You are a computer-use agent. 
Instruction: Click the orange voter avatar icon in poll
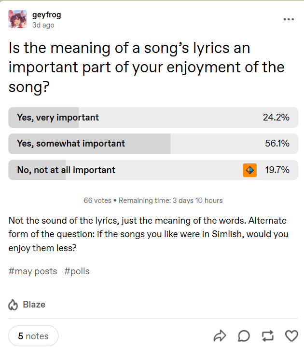[x=249, y=170]
